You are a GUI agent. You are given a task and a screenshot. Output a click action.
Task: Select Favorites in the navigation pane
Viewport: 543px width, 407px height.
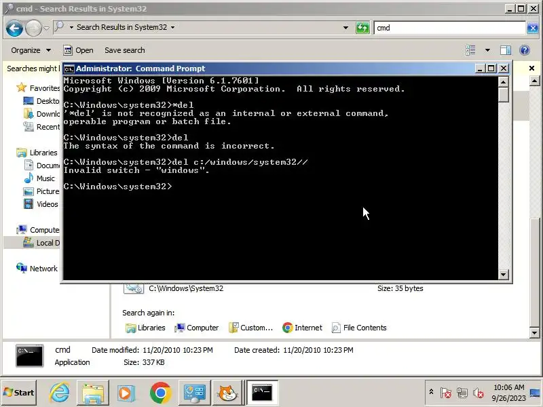pyautogui.click(x=38, y=88)
